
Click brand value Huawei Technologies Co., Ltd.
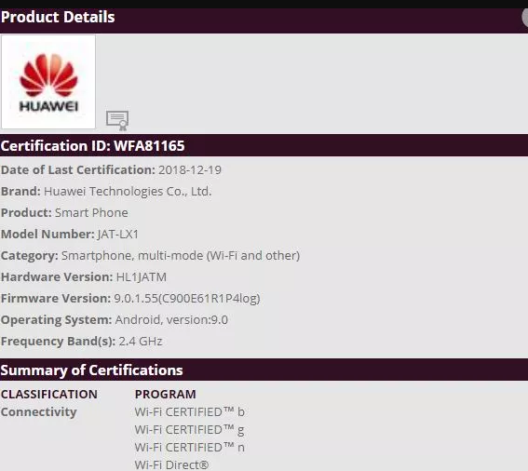pos(128,191)
